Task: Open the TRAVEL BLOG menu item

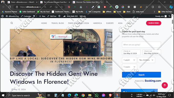Action: click(58, 23)
